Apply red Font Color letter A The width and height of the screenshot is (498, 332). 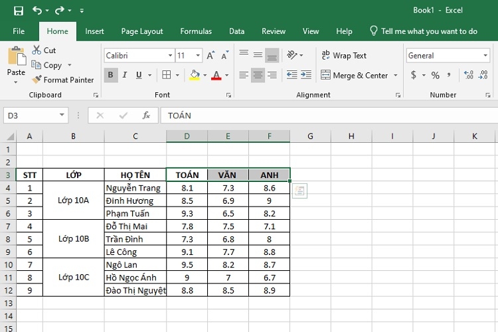pyautogui.click(x=216, y=75)
